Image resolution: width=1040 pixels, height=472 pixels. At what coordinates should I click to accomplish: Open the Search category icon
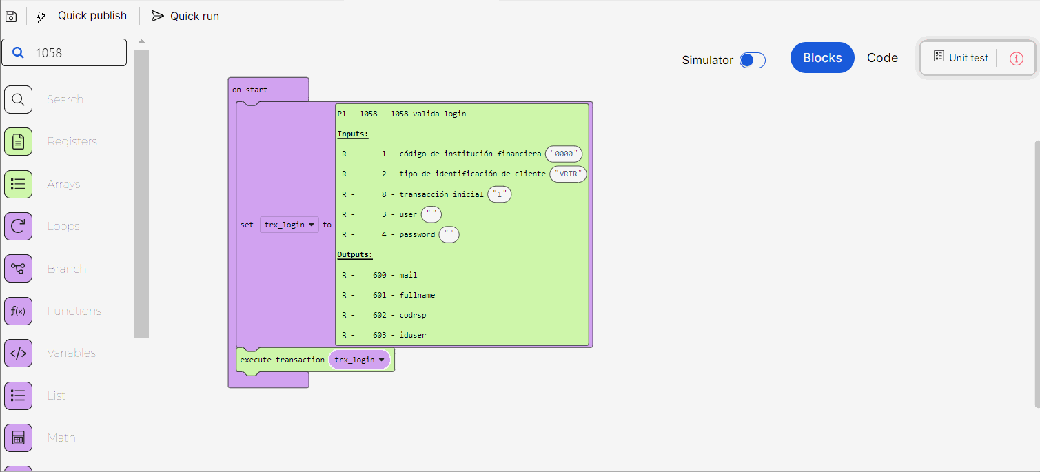coord(19,99)
